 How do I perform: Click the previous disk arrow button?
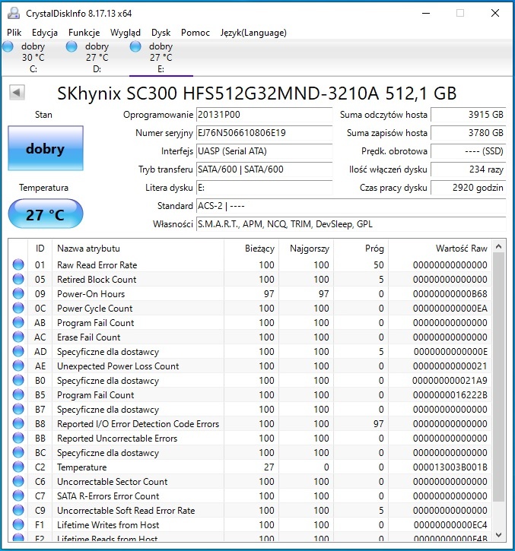click(x=17, y=93)
